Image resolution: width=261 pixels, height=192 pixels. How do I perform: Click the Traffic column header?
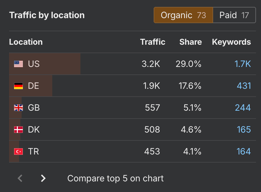(153, 42)
